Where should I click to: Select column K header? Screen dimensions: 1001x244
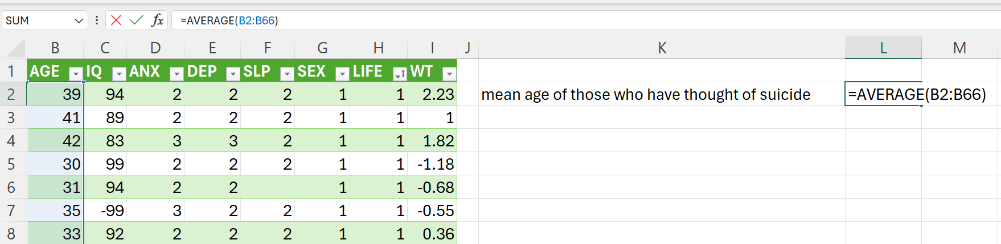coord(662,48)
